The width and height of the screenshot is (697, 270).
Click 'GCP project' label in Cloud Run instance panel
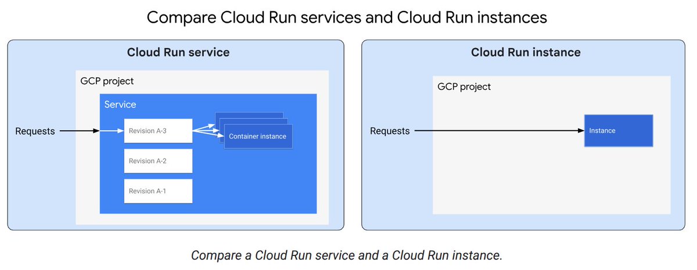(x=464, y=87)
